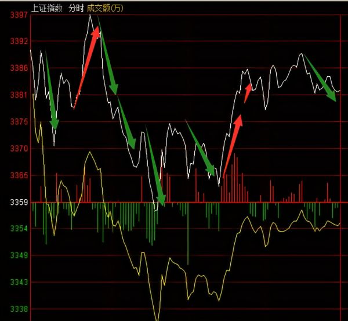
Task: Click white price line's highest peak
Action: [90, 16]
